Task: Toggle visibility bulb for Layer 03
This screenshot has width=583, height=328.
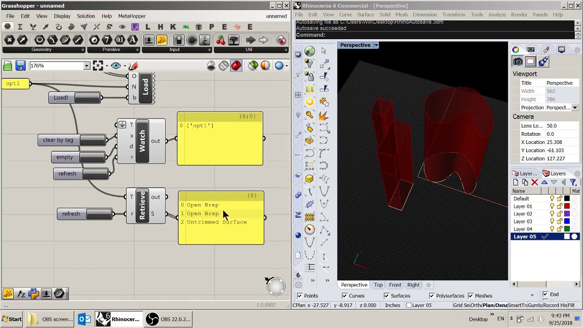Action: [552, 221]
